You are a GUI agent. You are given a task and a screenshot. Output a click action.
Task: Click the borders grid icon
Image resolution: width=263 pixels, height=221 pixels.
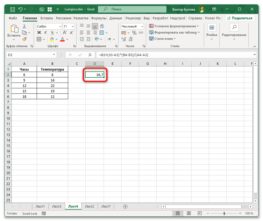[x=39, y=39]
